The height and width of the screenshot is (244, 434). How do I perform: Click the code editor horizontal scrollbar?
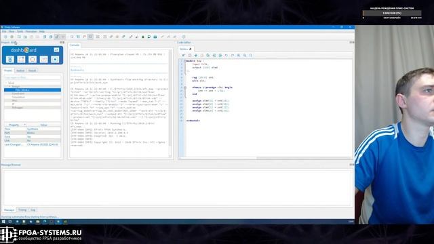(x=265, y=159)
